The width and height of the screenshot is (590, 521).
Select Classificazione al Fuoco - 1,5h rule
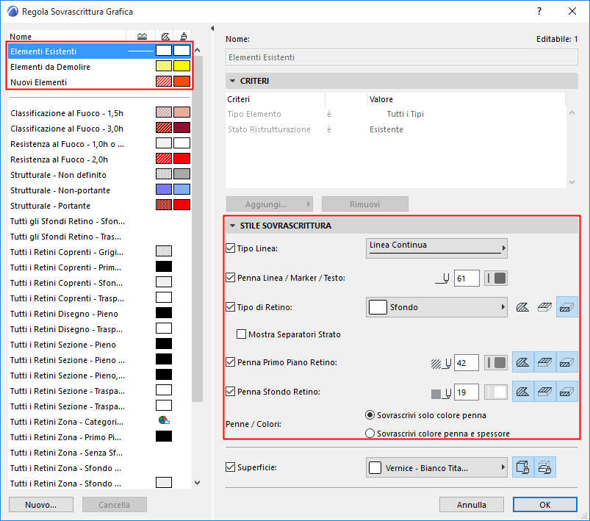pyautogui.click(x=100, y=113)
